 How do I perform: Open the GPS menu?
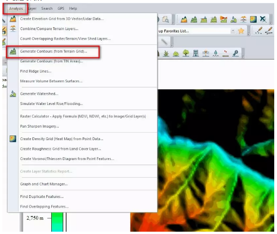click(x=61, y=8)
